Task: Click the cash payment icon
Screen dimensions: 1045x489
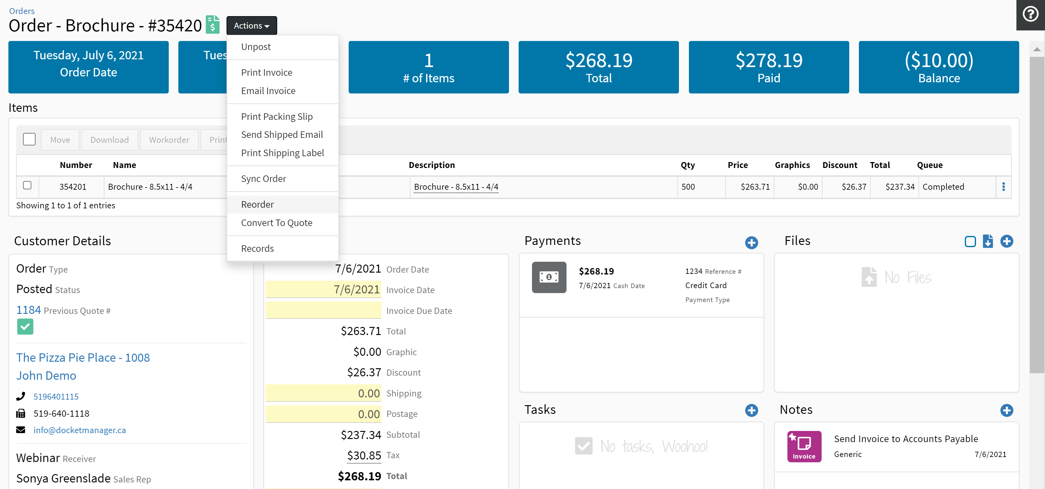Action: coord(549,277)
